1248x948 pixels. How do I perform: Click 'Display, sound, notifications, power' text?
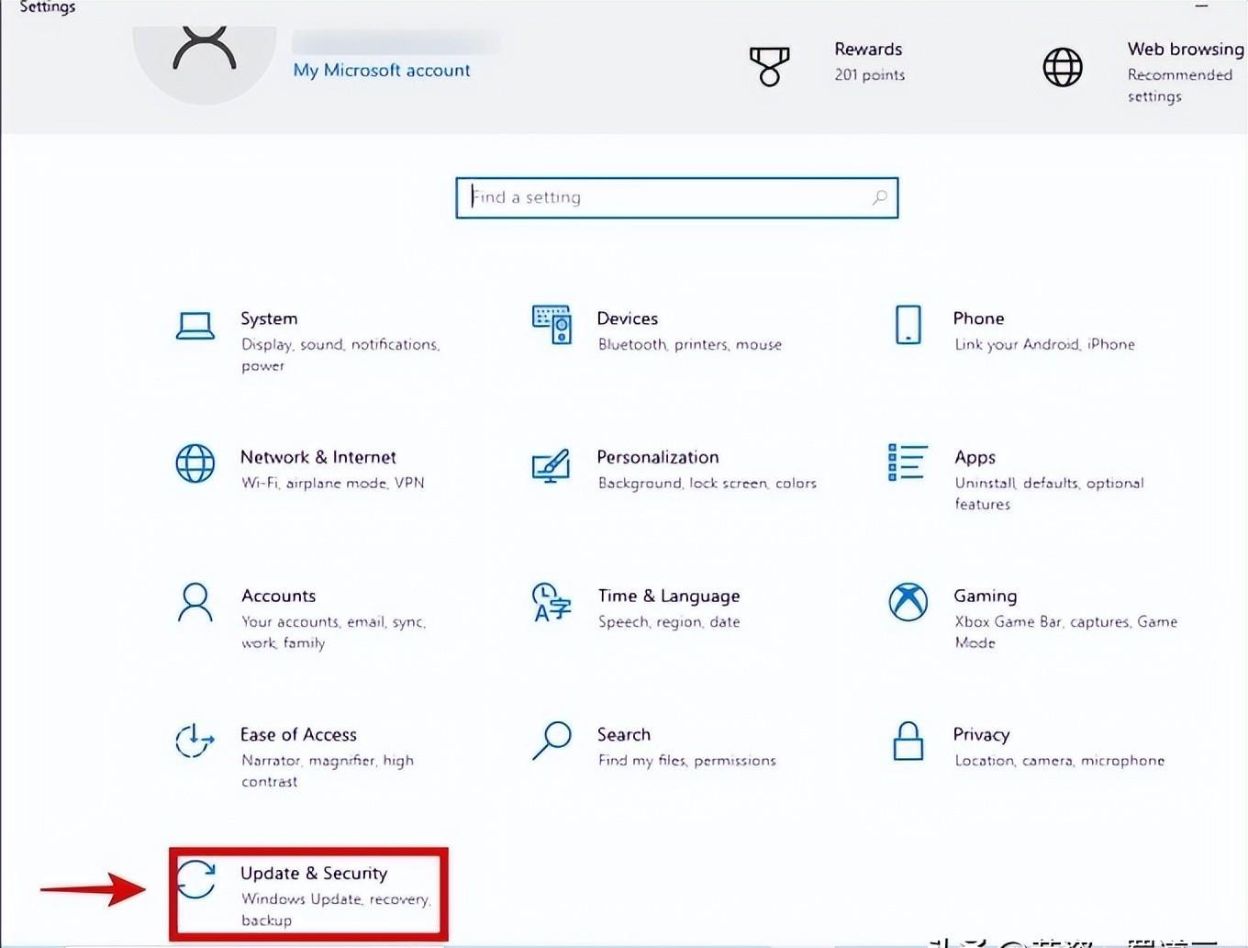(340, 355)
